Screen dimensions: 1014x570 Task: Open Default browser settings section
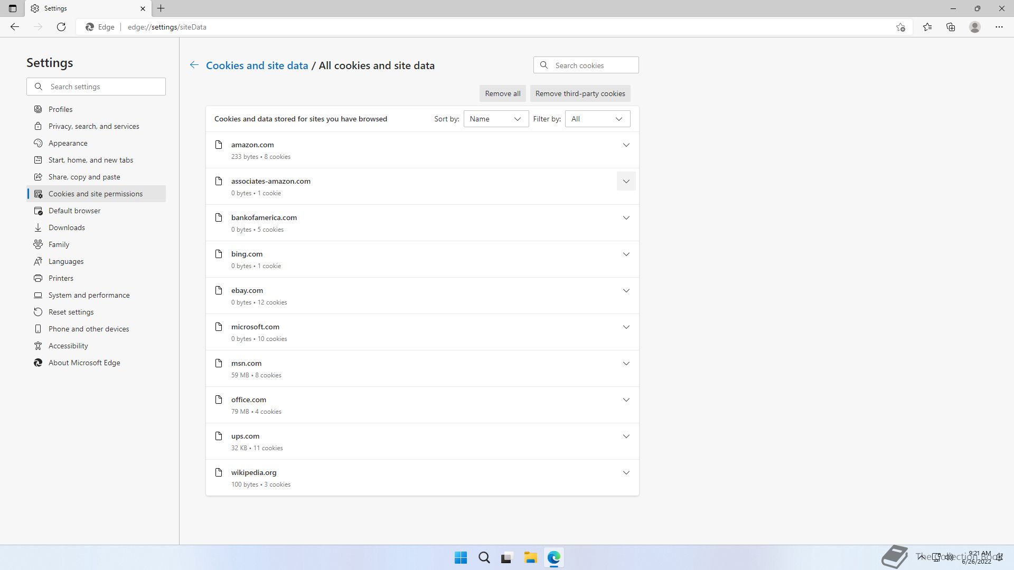click(96, 211)
